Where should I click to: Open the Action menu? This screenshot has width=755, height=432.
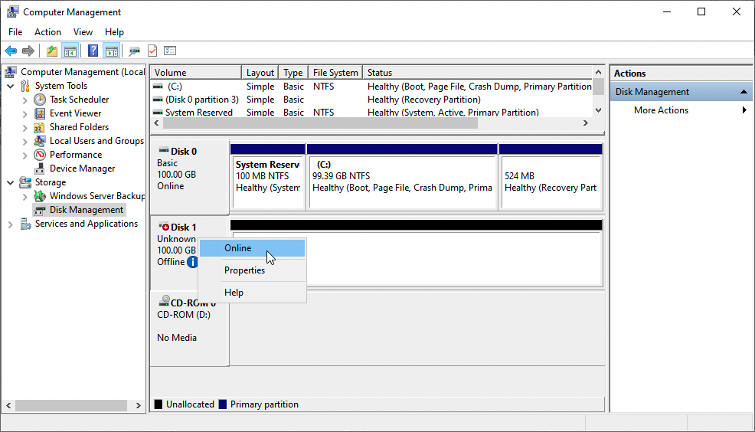click(47, 31)
